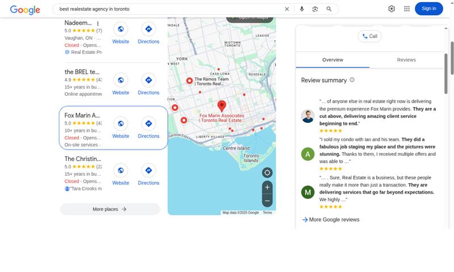The height and width of the screenshot is (272, 454).
Task: Center map on my location
Action: click(x=267, y=173)
